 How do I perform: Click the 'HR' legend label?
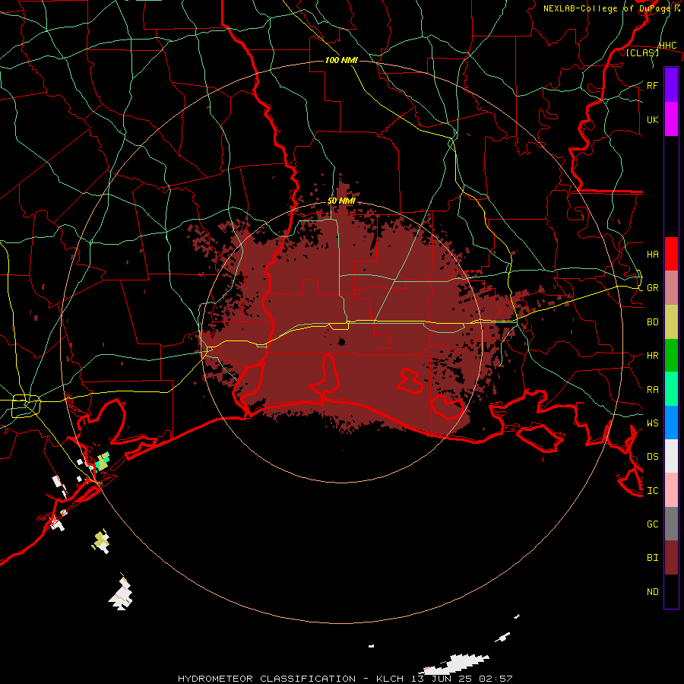(x=652, y=356)
